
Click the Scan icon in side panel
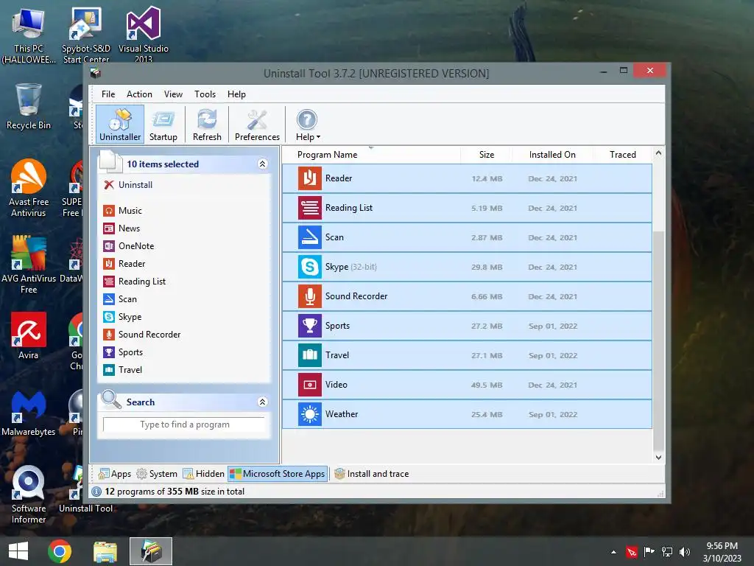pos(109,299)
